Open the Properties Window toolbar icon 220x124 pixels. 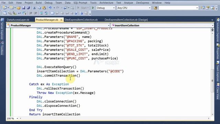[208, 8]
